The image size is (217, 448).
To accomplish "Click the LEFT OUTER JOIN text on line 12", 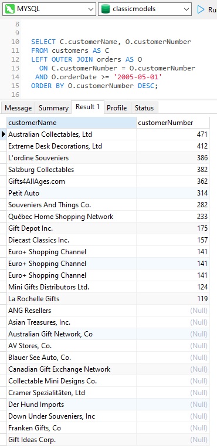I will coord(63,59).
